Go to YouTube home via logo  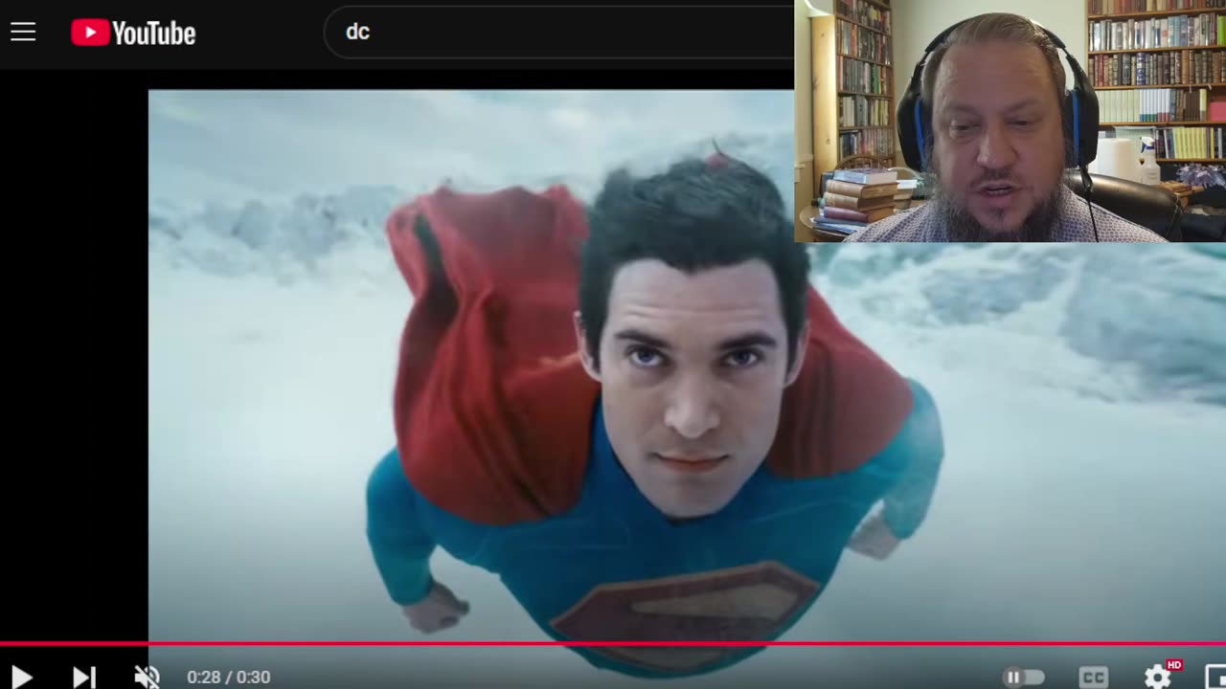tap(133, 33)
